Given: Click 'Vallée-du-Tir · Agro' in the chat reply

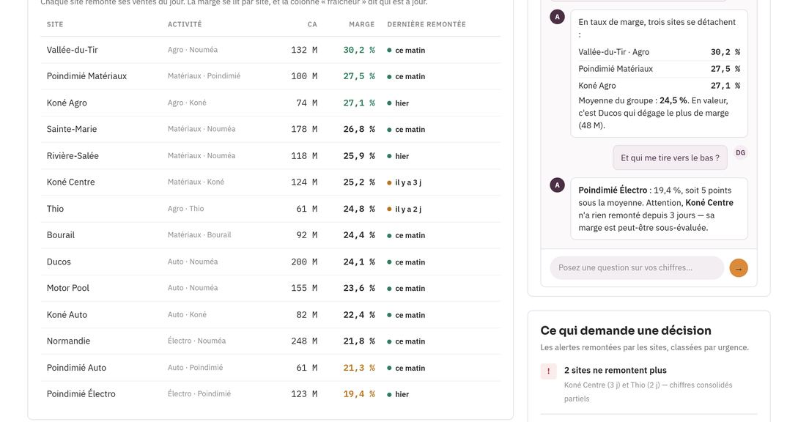Looking at the screenshot, I should tap(614, 52).
